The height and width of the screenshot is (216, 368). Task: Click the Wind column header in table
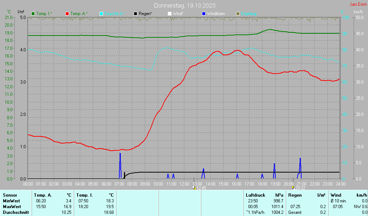(x=336, y=195)
